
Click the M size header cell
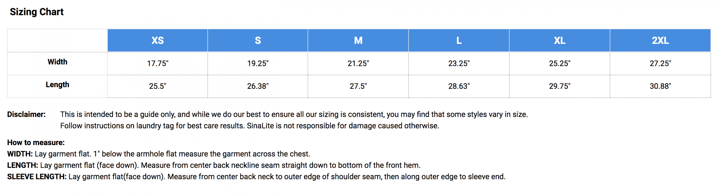(x=358, y=40)
